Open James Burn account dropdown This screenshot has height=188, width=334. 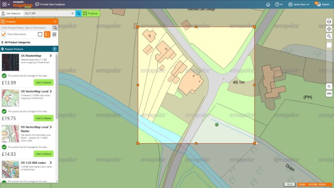(x=299, y=4)
